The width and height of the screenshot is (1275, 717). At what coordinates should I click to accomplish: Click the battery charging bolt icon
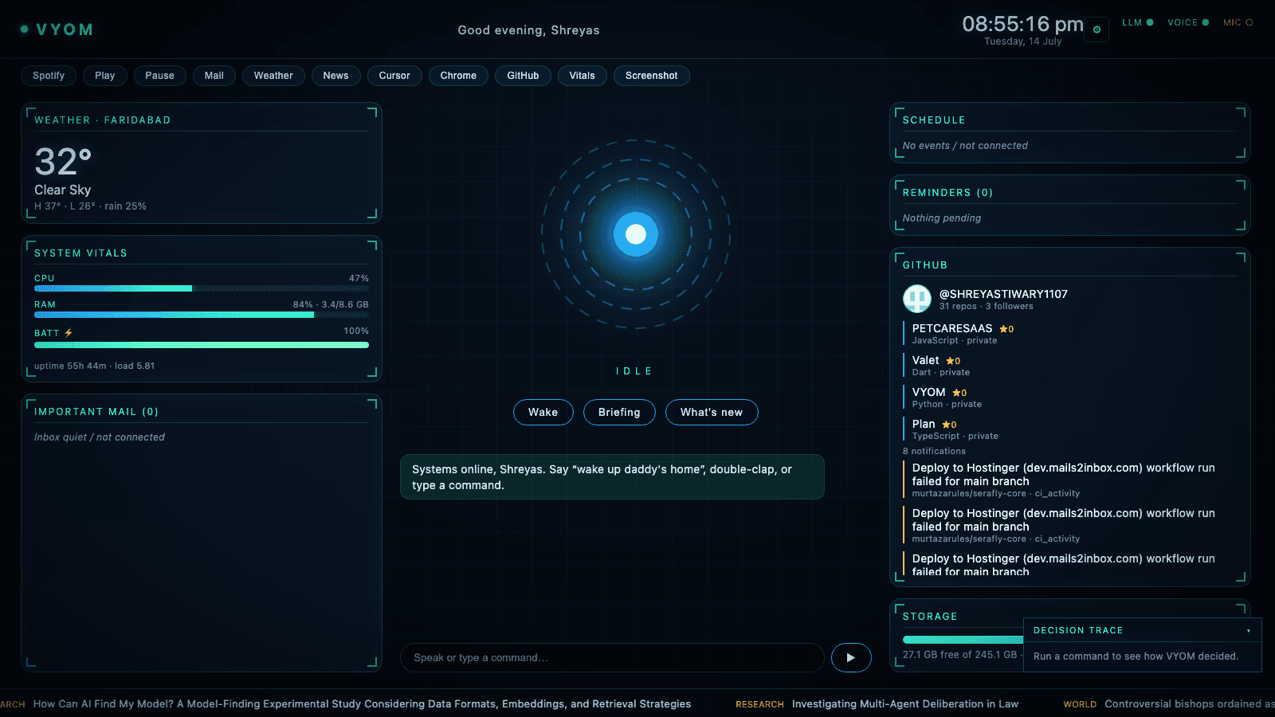[x=69, y=333]
